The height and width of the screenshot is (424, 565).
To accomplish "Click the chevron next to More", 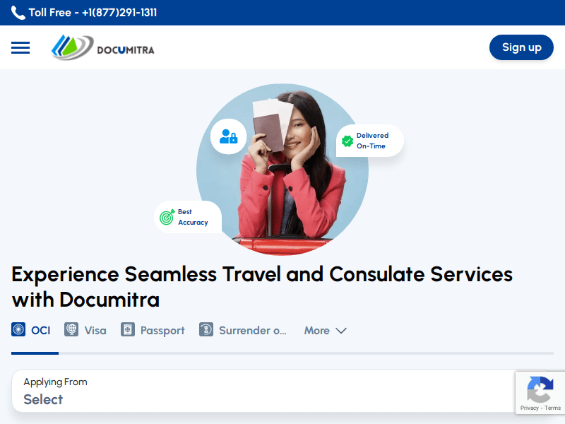I will point(341,331).
